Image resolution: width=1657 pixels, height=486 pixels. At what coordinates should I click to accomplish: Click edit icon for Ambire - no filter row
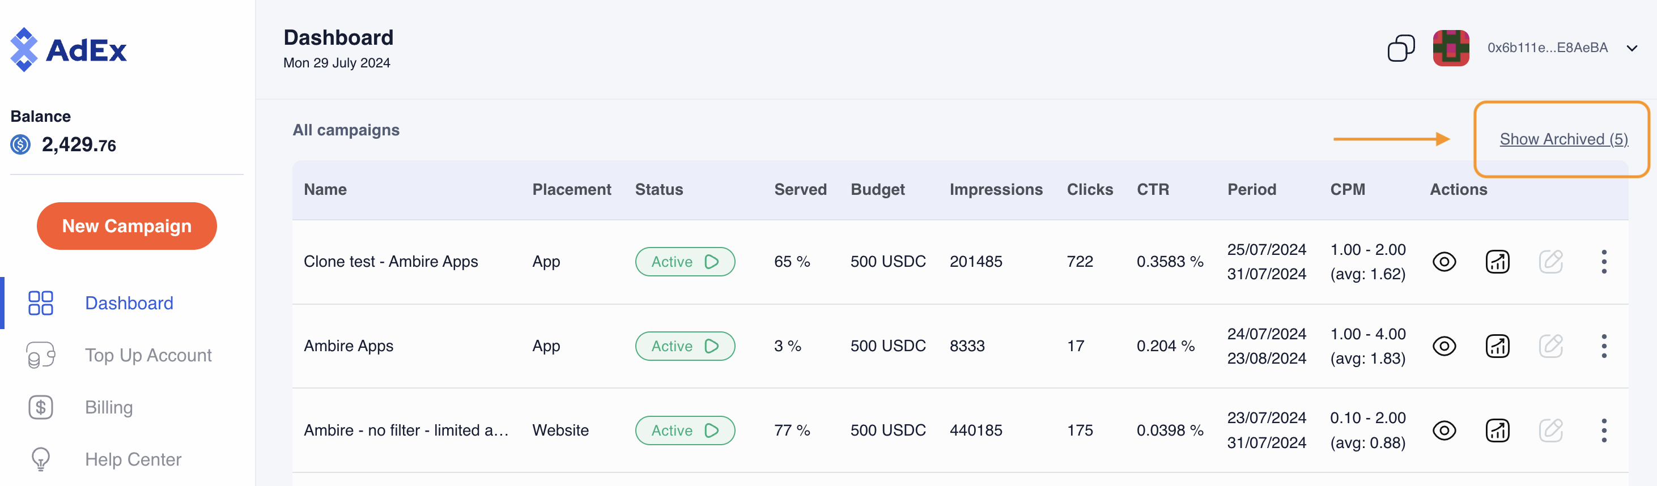tap(1551, 430)
